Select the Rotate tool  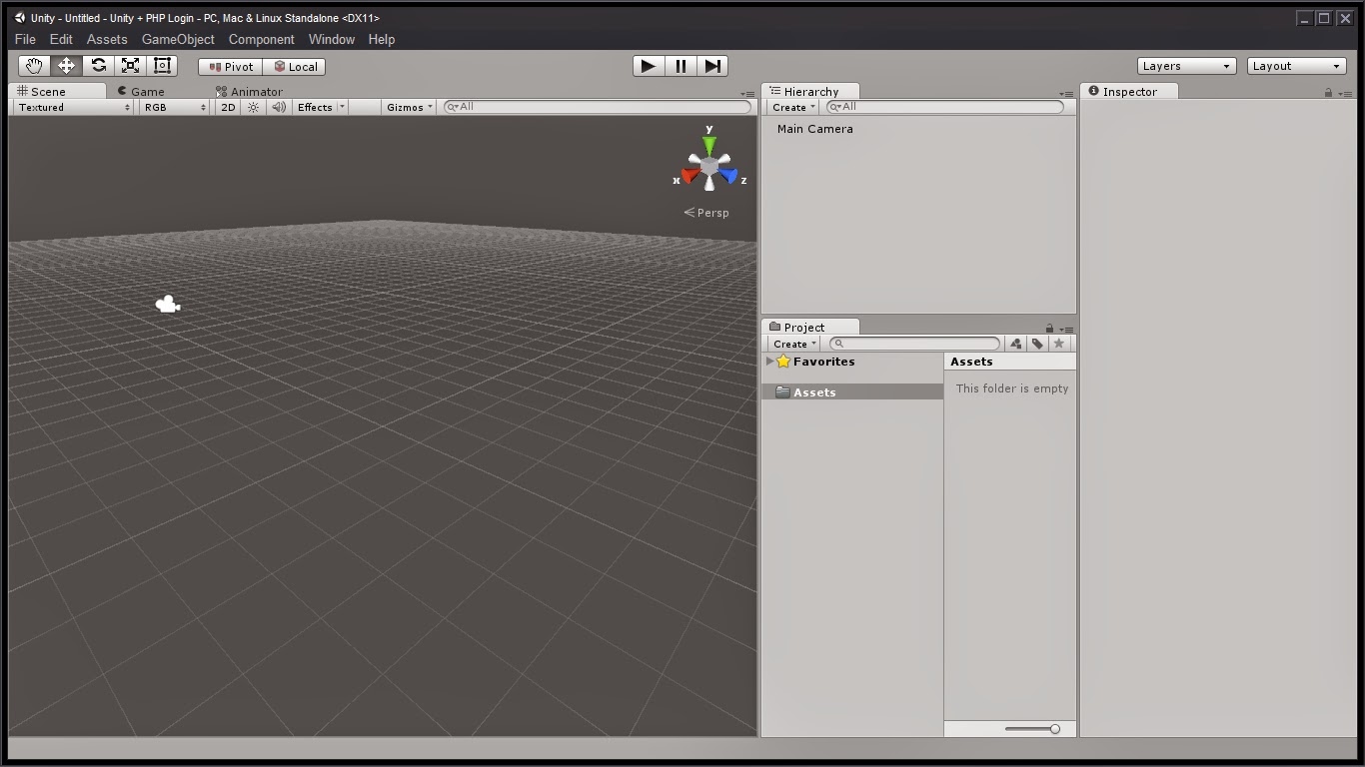pyautogui.click(x=98, y=65)
